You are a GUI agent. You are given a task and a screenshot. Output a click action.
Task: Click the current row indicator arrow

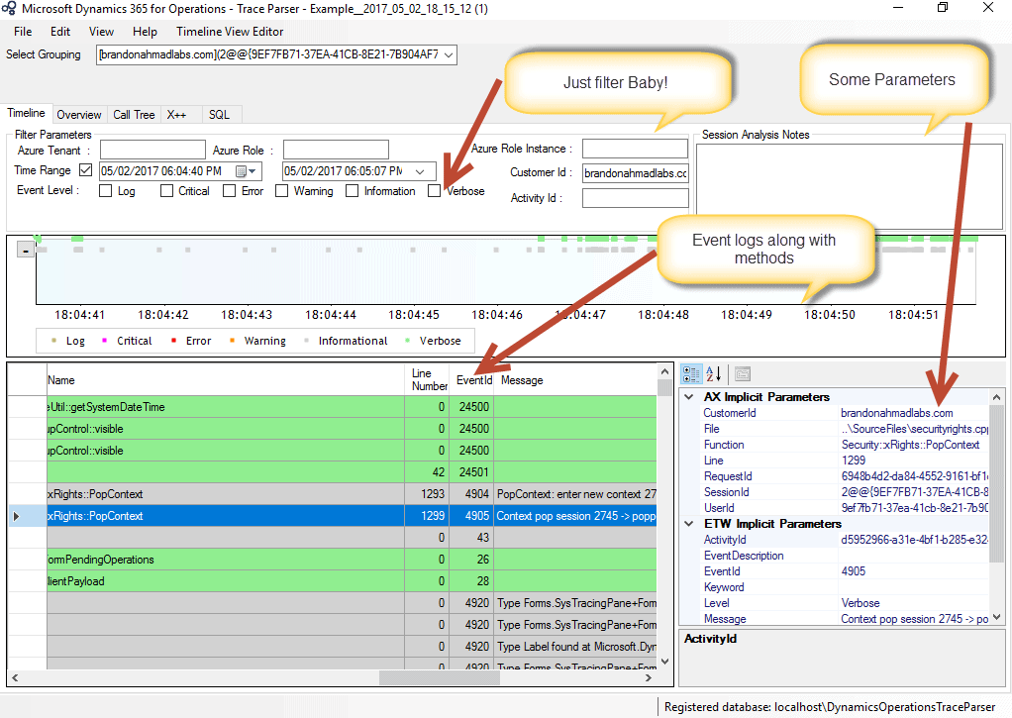(16, 516)
